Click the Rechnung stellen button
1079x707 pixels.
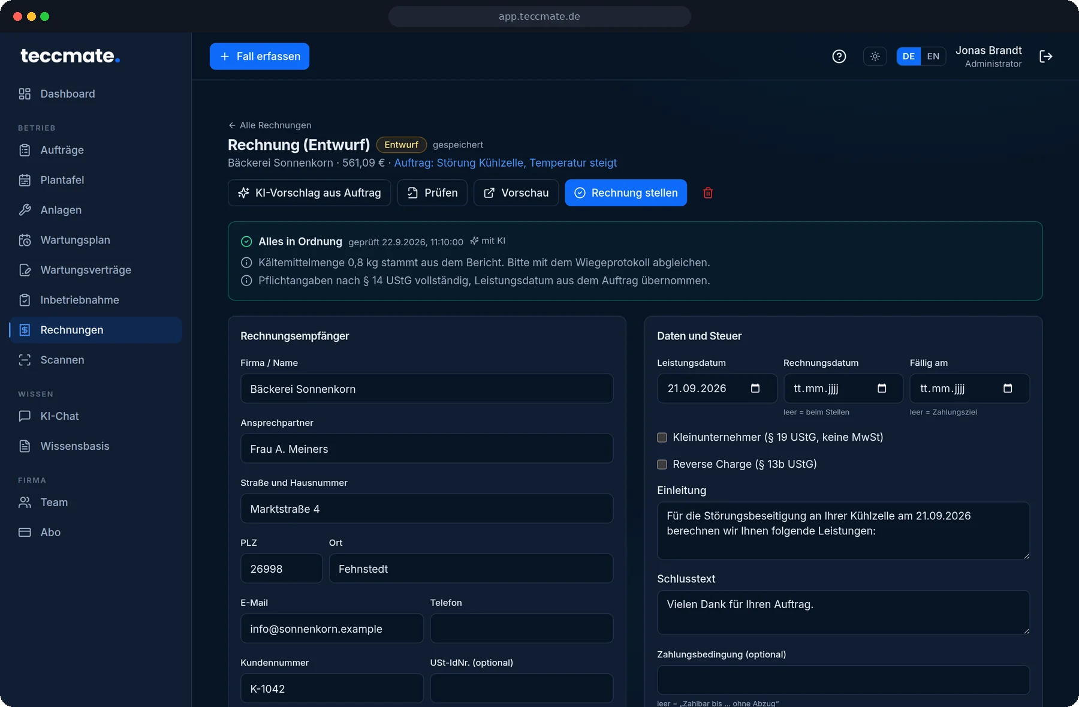626,193
